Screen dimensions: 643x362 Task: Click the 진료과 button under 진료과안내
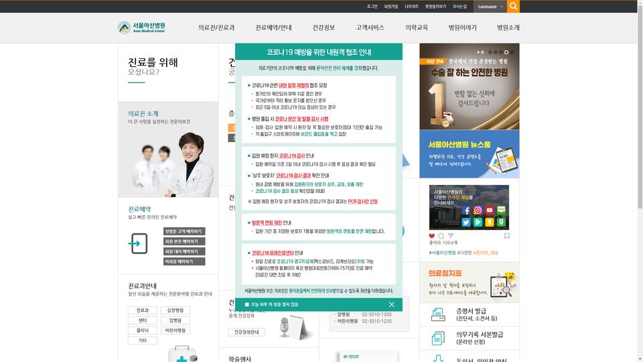pyautogui.click(x=142, y=310)
